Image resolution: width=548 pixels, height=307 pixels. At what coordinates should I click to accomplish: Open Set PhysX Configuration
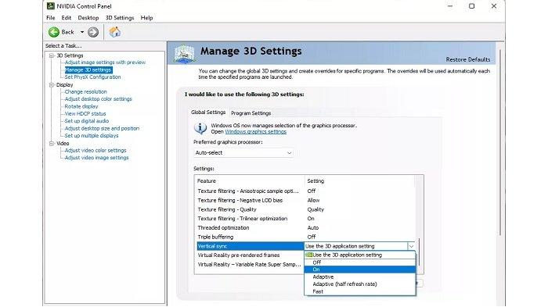[x=92, y=77]
